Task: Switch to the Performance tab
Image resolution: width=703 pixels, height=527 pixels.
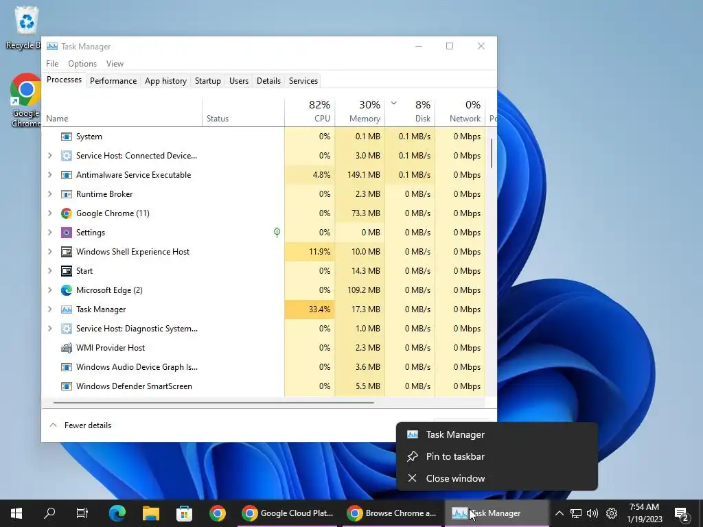Action: 113,81
